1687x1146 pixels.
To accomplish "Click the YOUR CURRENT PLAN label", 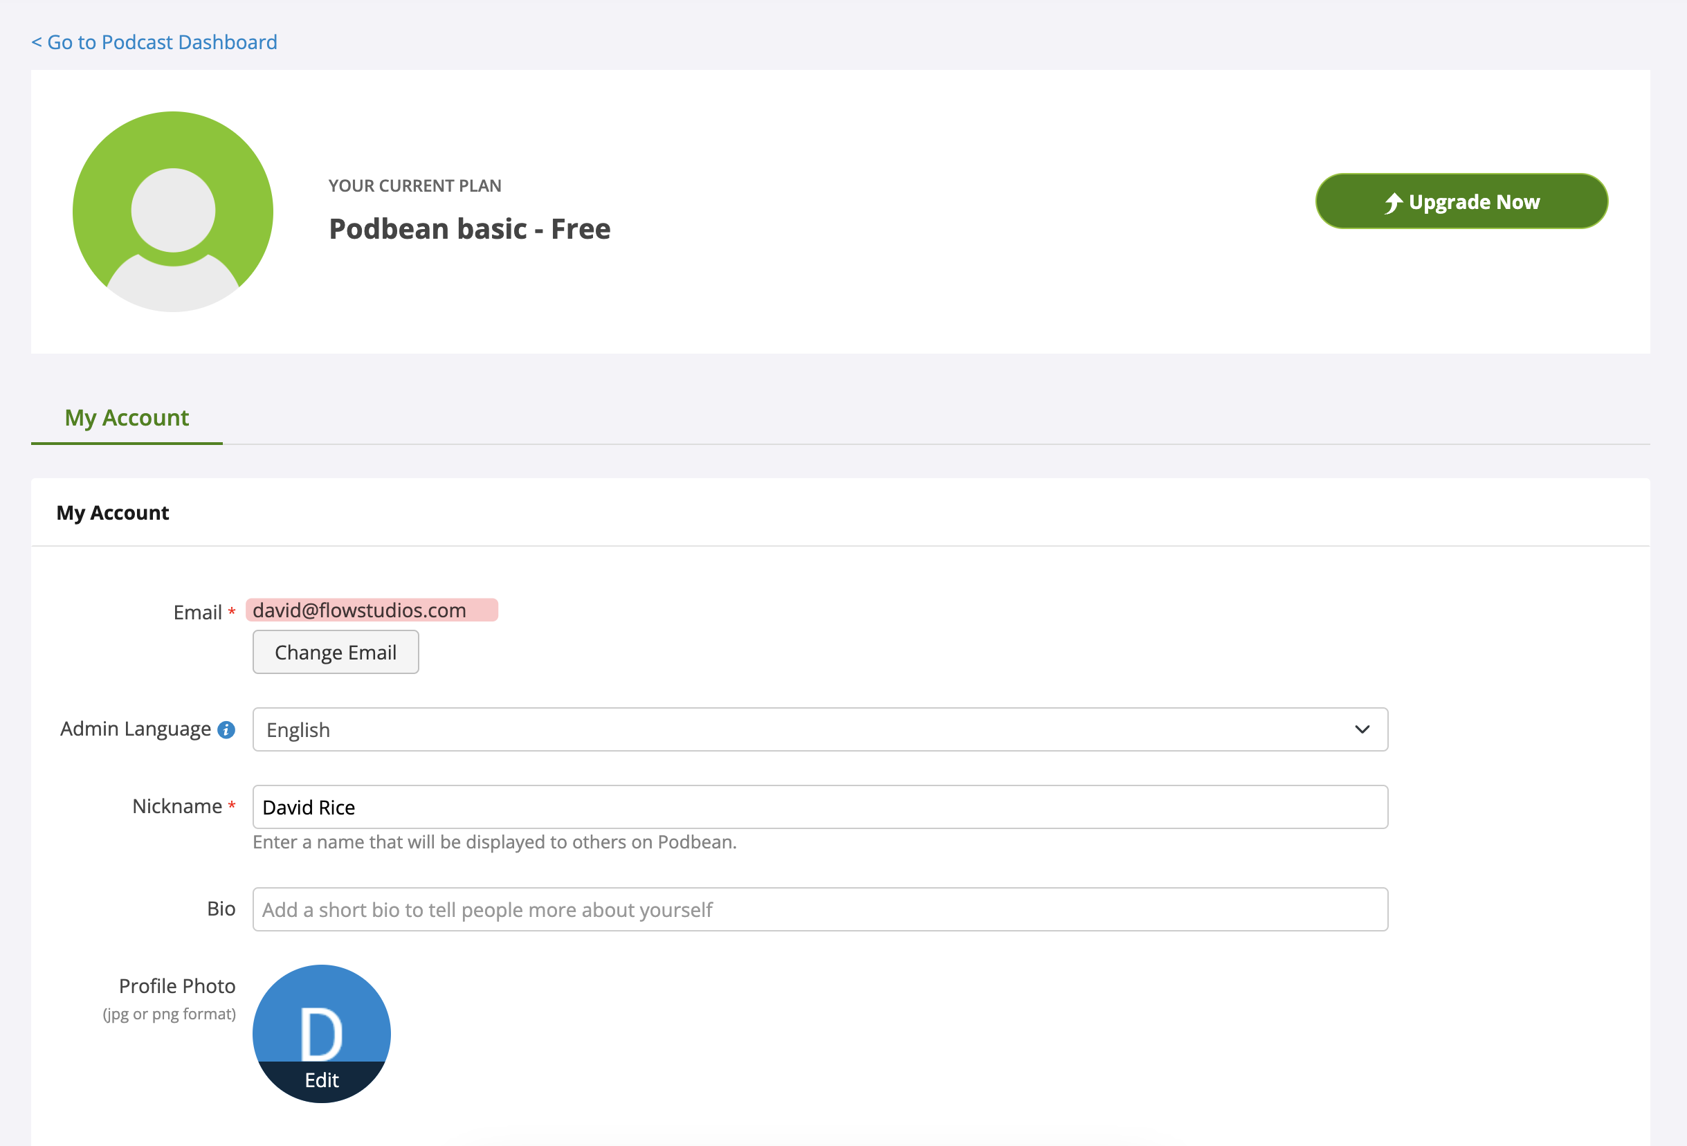I will tap(414, 185).
